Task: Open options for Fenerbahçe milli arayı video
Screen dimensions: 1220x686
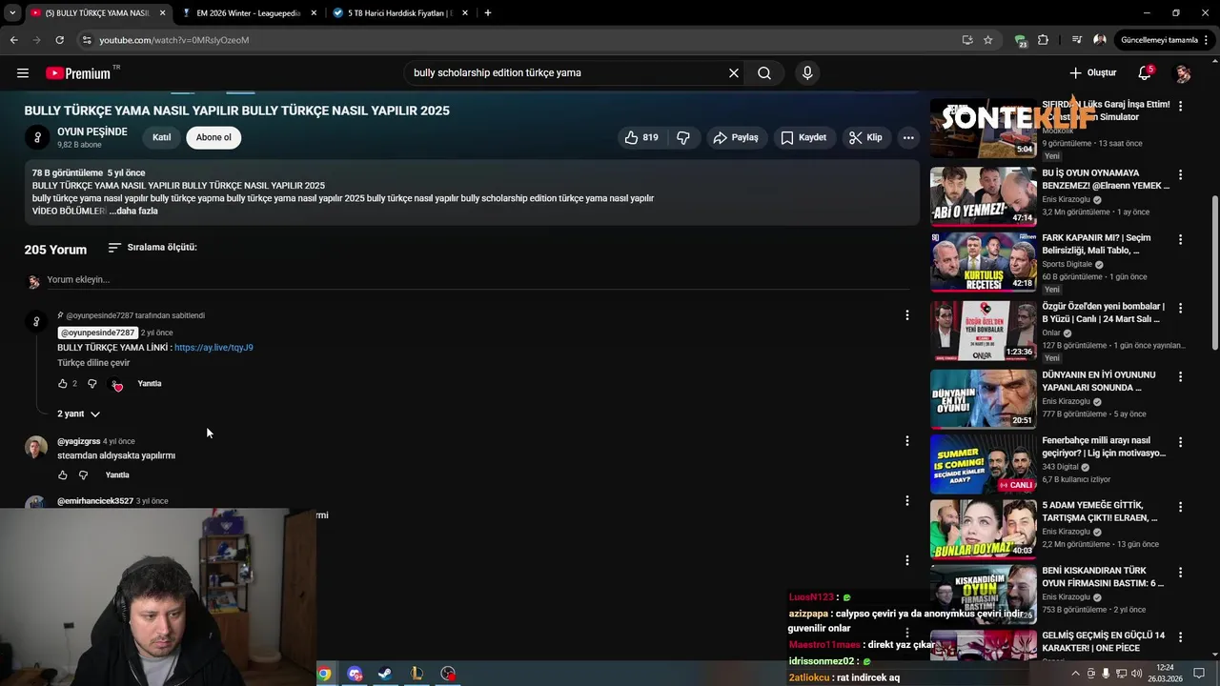Action: point(1181,443)
